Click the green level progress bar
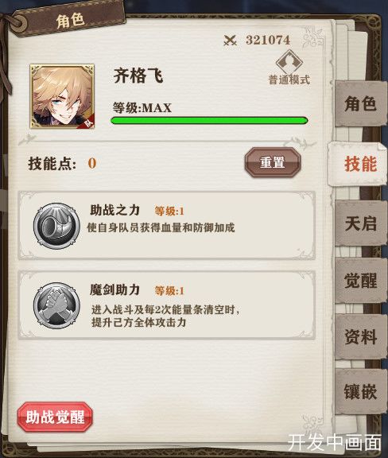Viewport: 388px width, 458px height. pos(209,120)
